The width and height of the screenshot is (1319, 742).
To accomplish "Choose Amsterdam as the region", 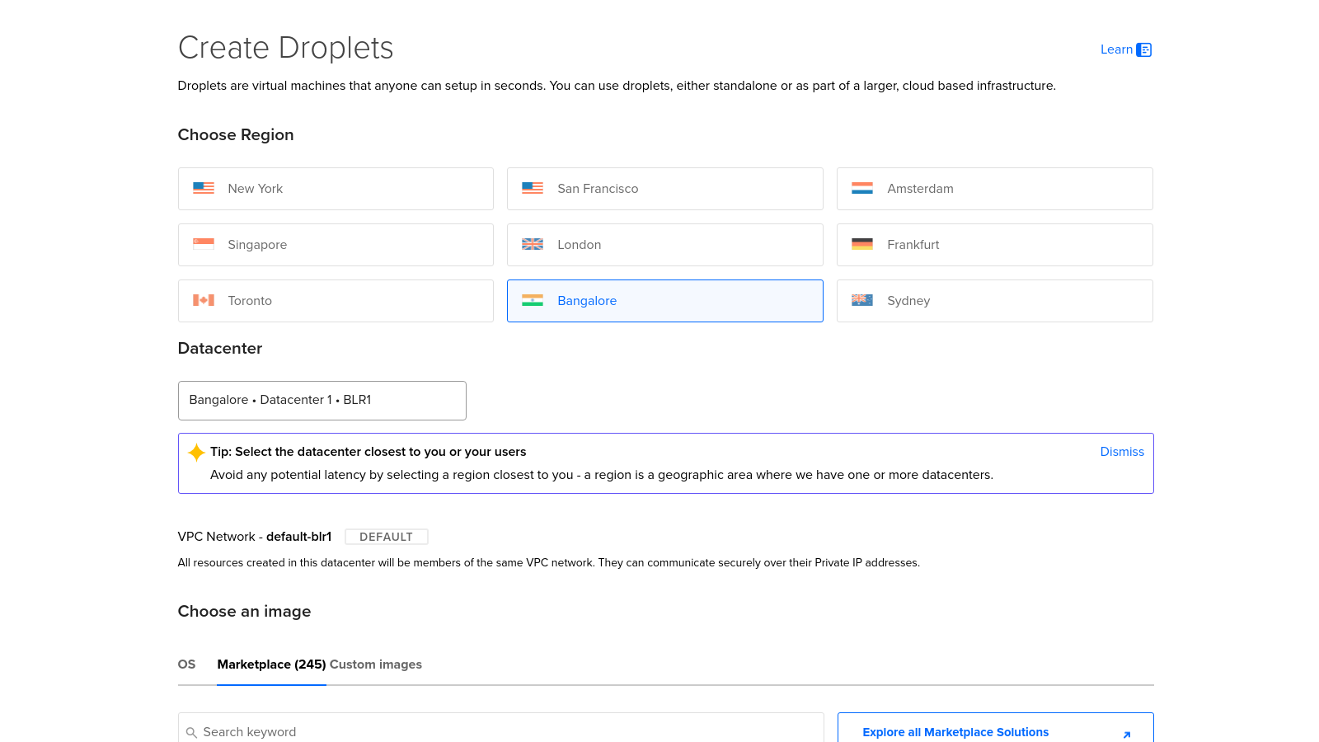I will tap(995, 189).
